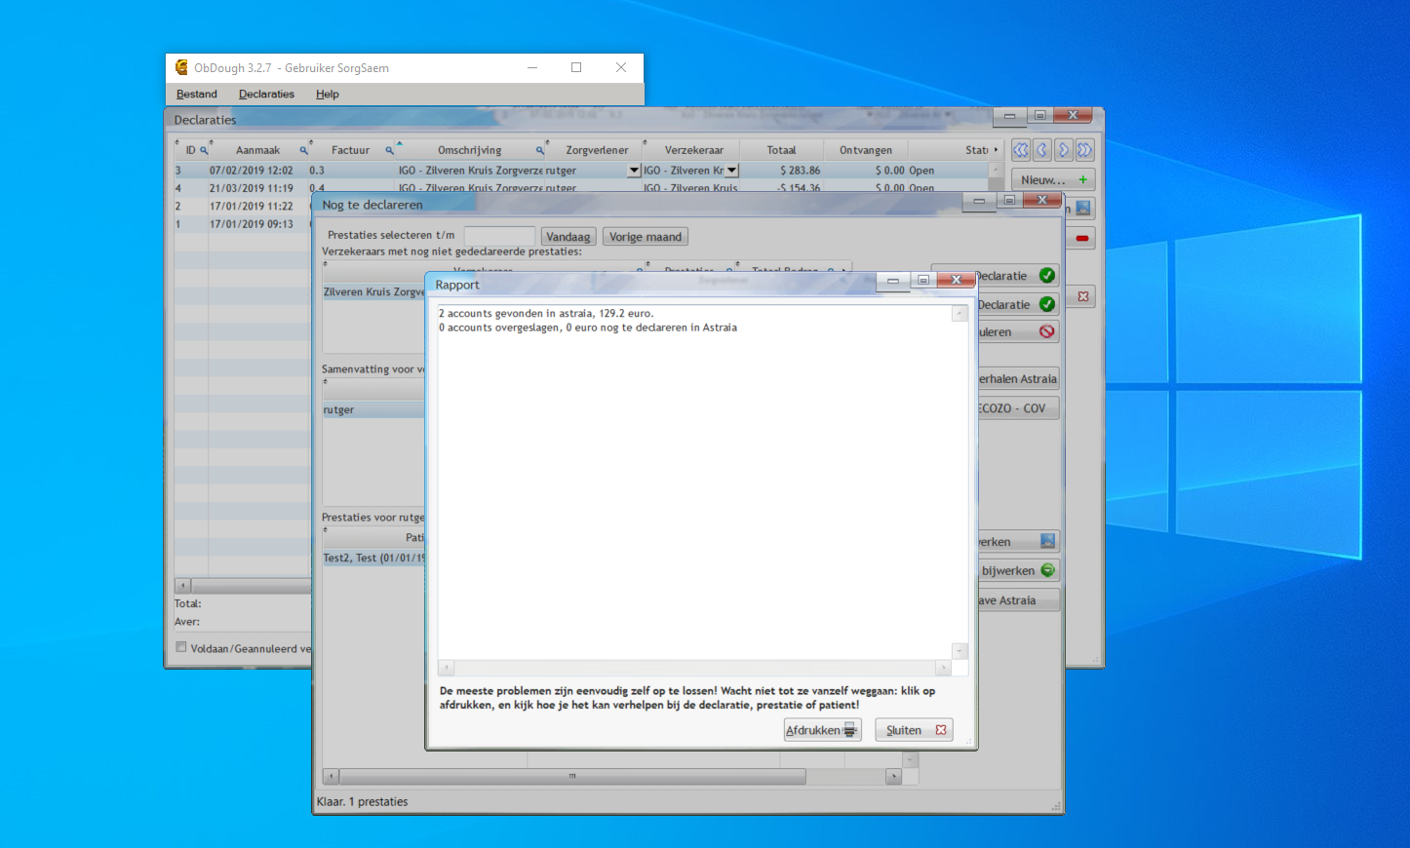Open Zorgverlener dropdown in row 3

tap(634, 171)
